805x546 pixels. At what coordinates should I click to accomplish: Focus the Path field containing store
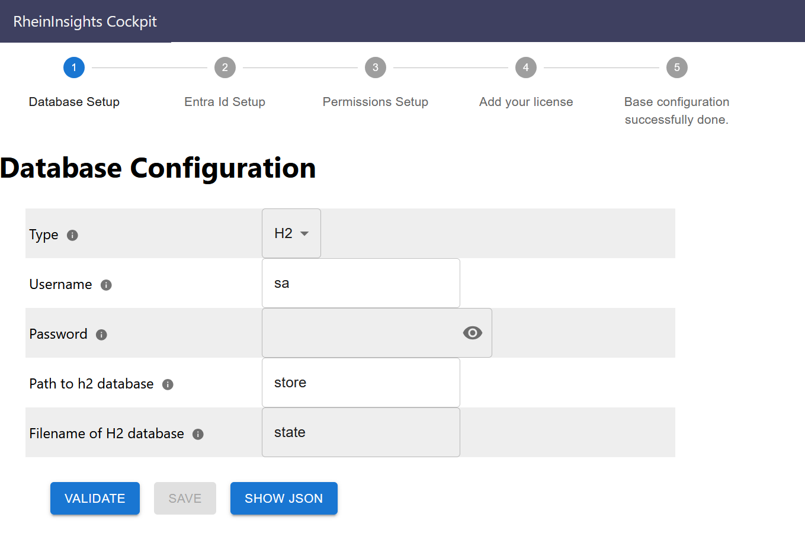coord(361,383)
